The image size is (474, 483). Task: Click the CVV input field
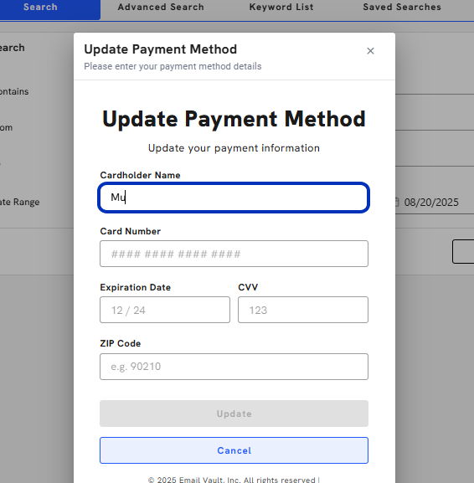(303, 310)
